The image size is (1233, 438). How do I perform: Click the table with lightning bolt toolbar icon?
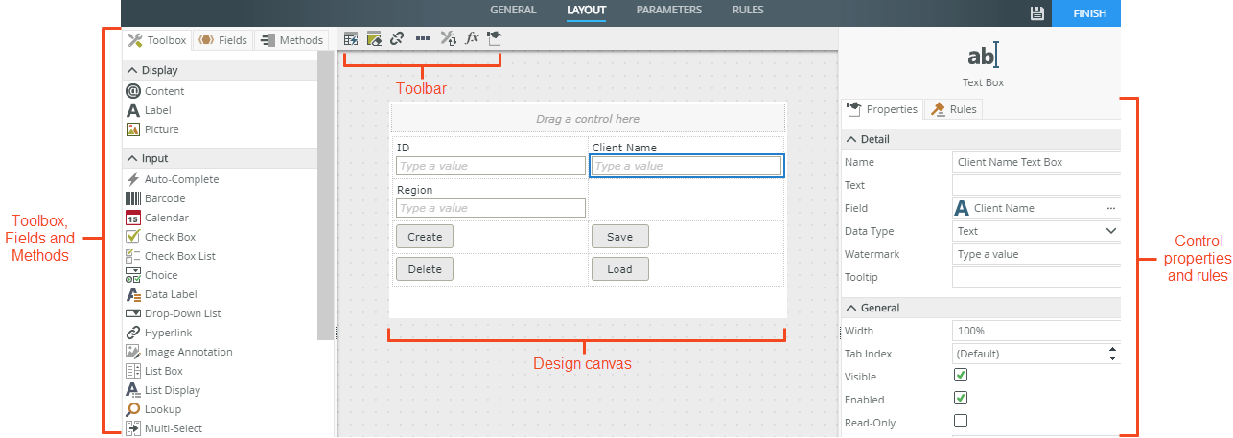[x=351, y=39]
